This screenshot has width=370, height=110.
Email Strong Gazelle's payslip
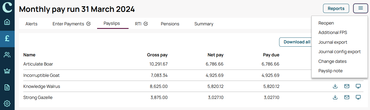click(347, 97)
